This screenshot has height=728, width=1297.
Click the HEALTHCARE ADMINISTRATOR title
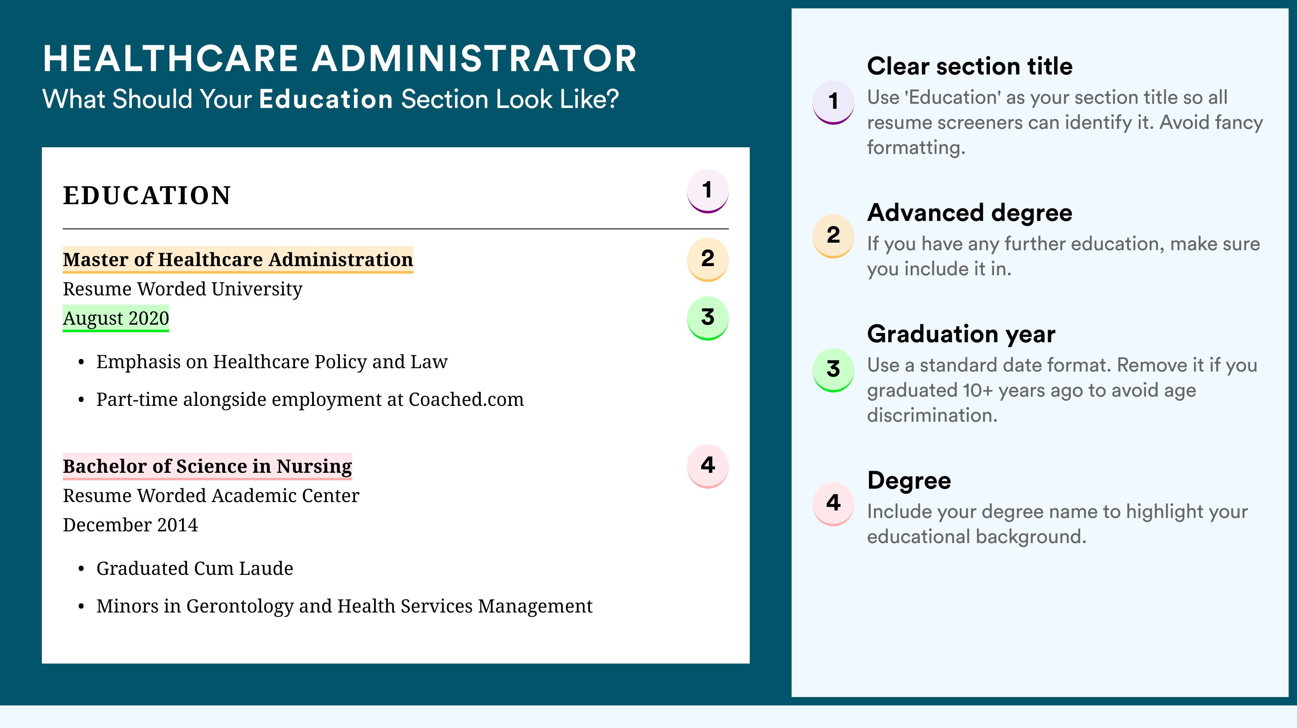(x=340, y=59)
